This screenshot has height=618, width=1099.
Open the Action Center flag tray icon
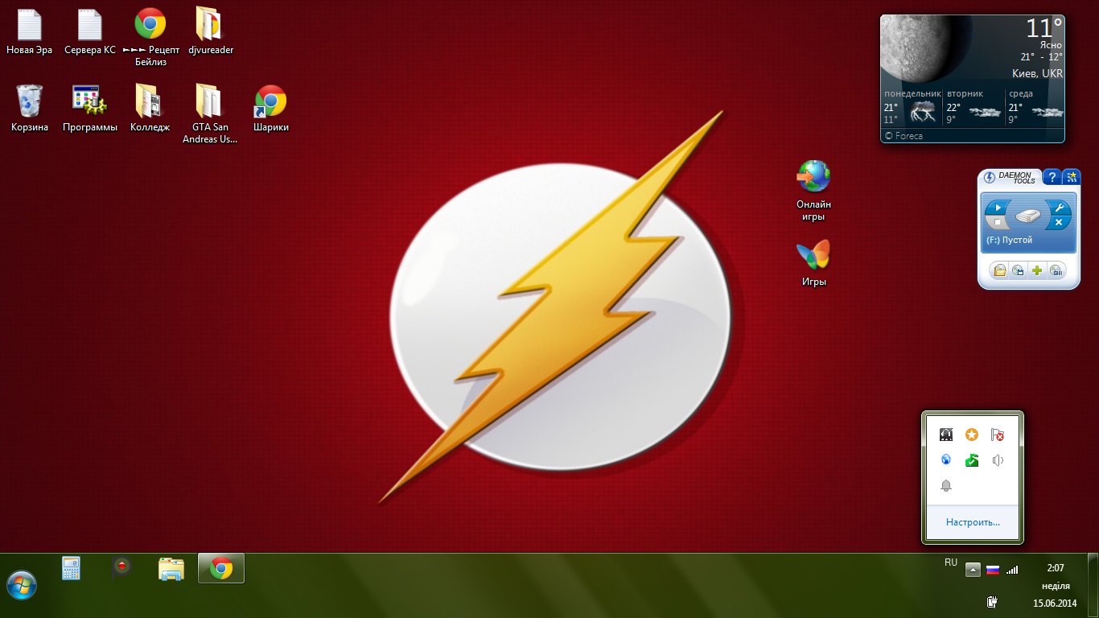pyautogui.click(x=998, y=435)
